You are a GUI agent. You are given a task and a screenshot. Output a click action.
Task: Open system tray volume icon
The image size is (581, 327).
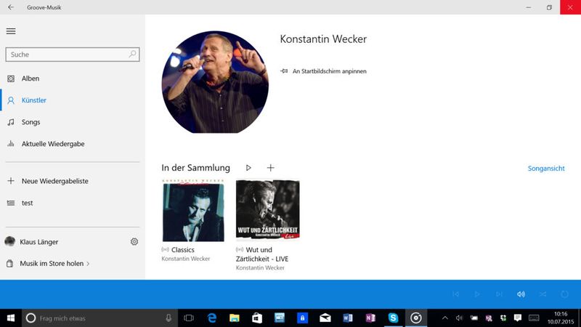point(459,318)
